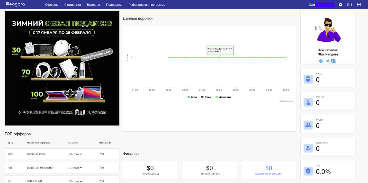Click the Страны column header
This screenshot has width=368, height=183.
(73, 143)
